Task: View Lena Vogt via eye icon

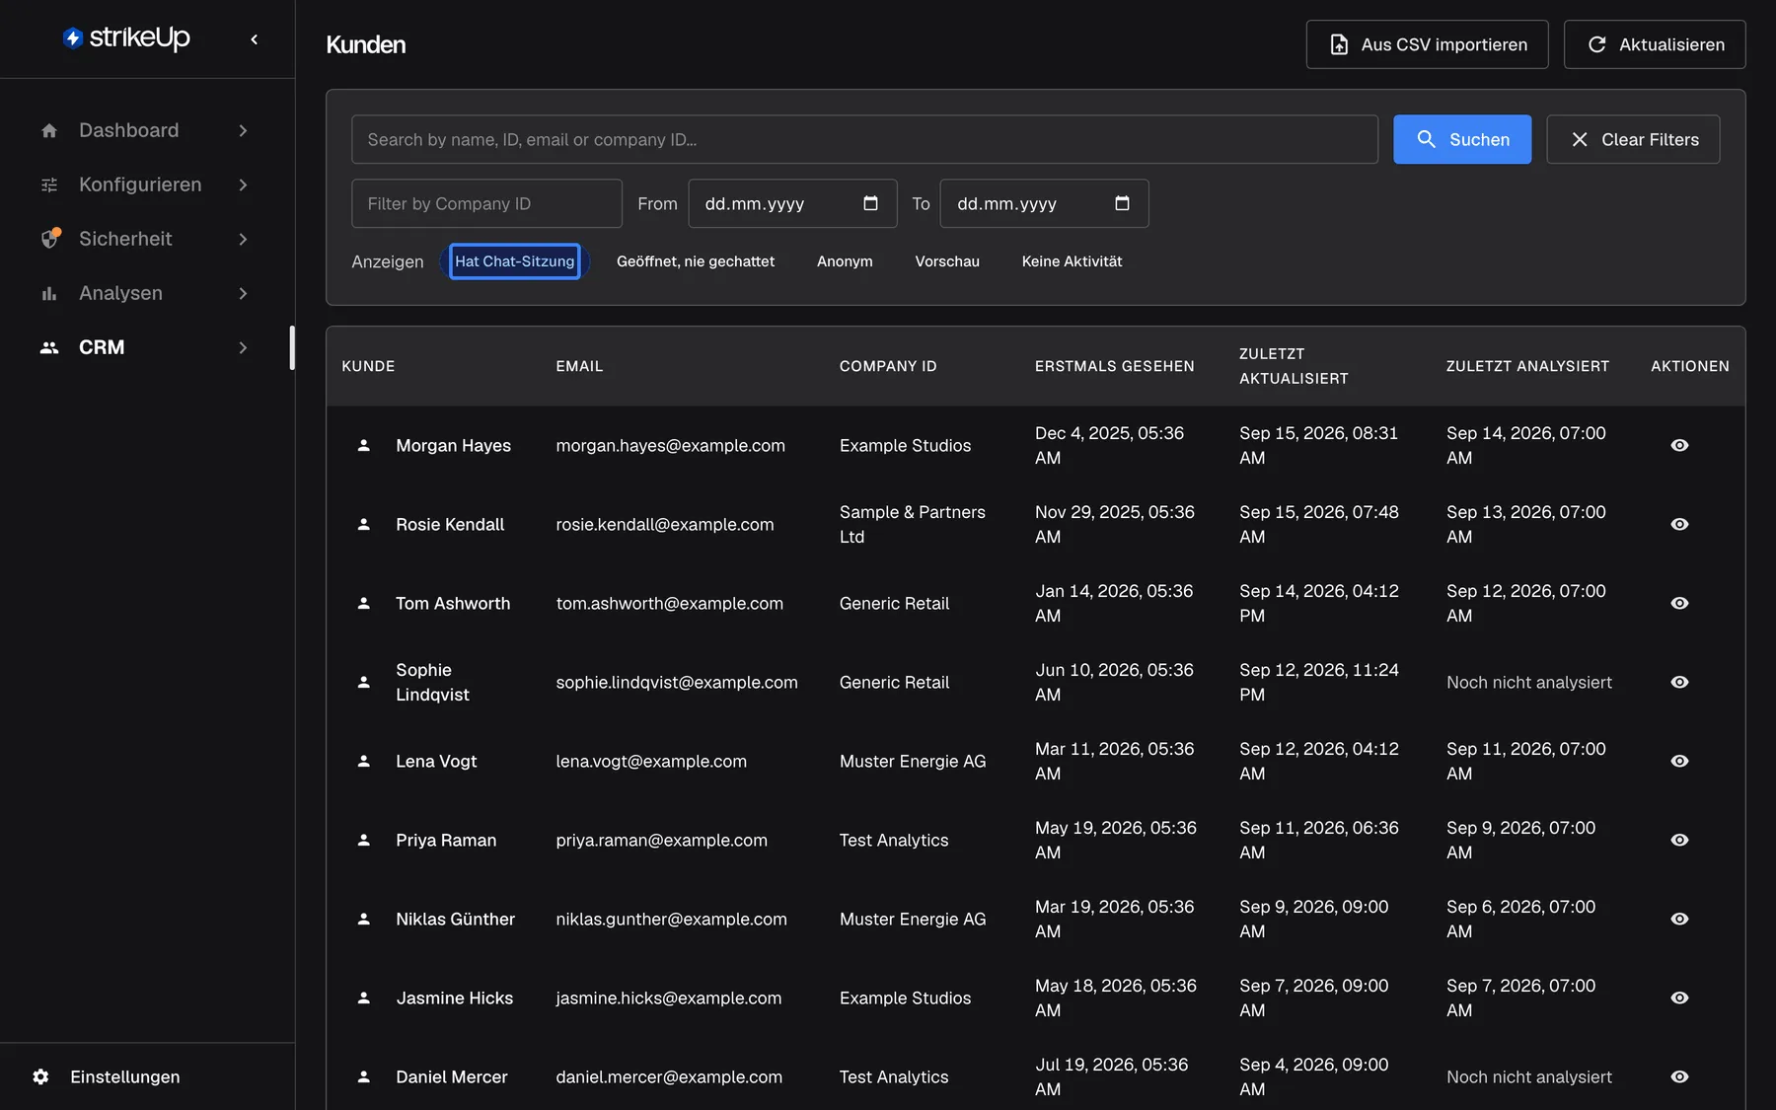Action: (x=1679, y=761)
